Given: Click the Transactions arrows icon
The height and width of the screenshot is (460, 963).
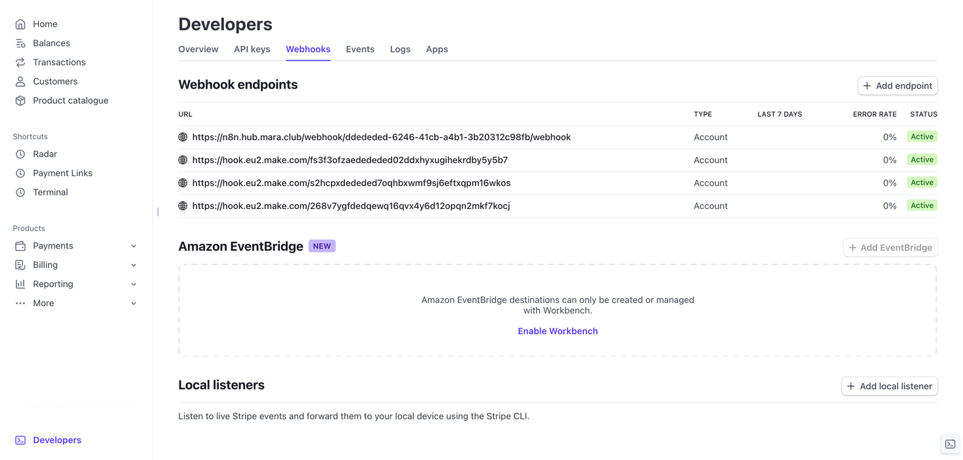Looking at the screenshot, I should coord(20,62).
